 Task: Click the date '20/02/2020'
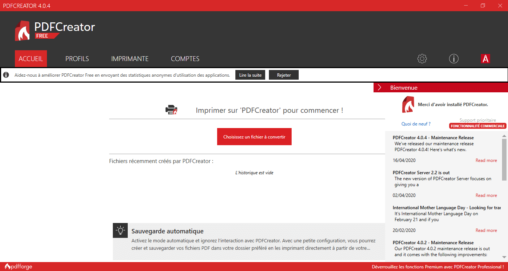(x=404, y=230)
